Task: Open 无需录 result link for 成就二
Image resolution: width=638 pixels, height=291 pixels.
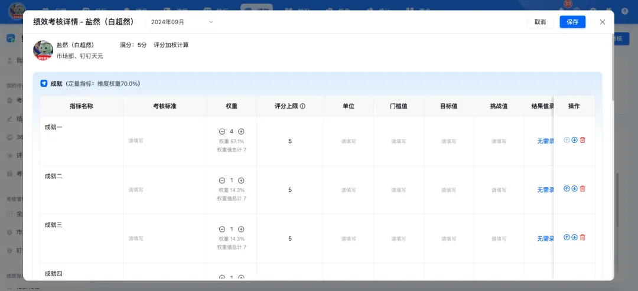Action: [545, 190]
